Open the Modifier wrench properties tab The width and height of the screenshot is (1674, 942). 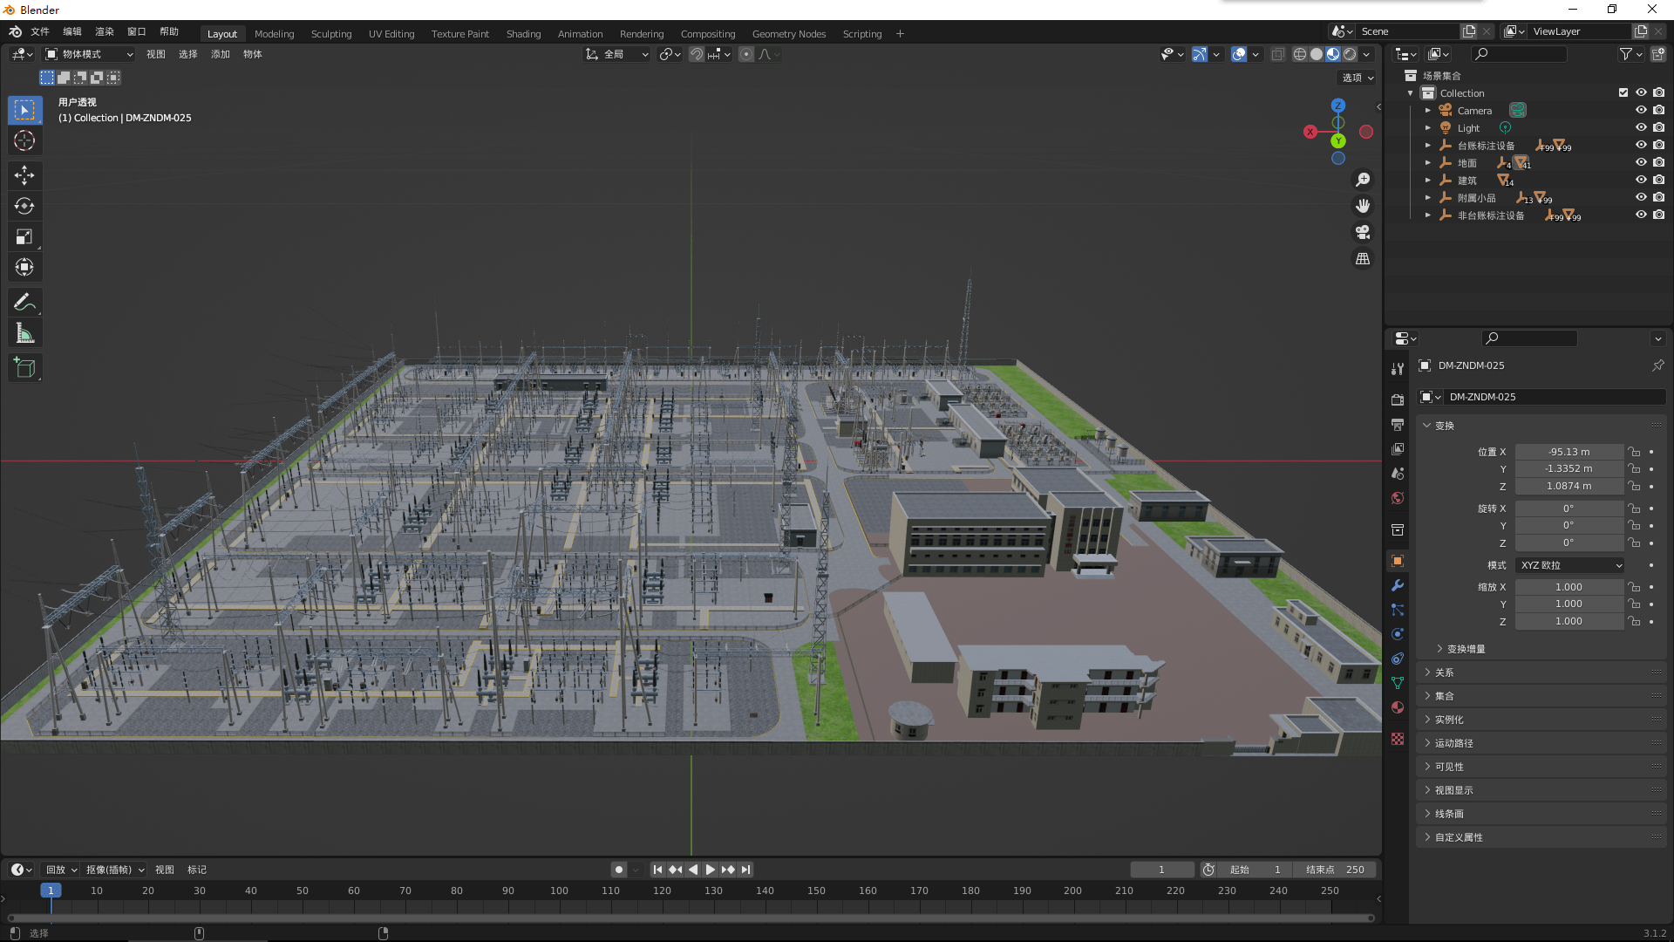[1398, 585]
